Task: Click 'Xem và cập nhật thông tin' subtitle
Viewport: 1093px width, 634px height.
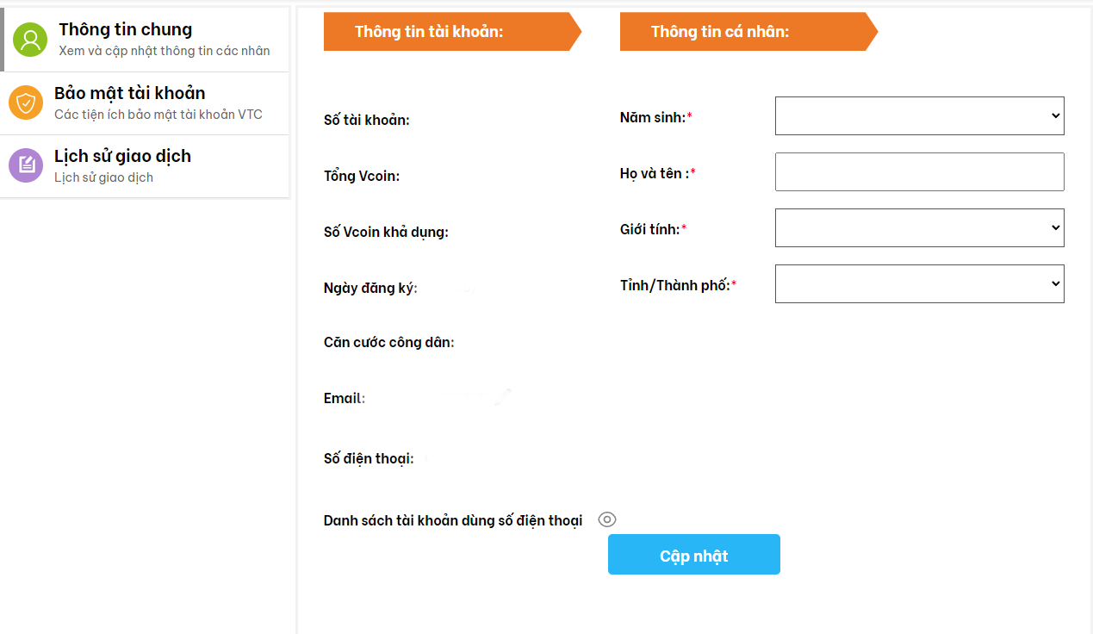Action: point(164,51)
